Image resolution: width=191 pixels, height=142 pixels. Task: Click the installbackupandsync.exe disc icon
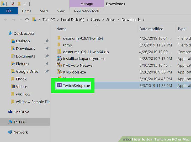pos(59,58)
